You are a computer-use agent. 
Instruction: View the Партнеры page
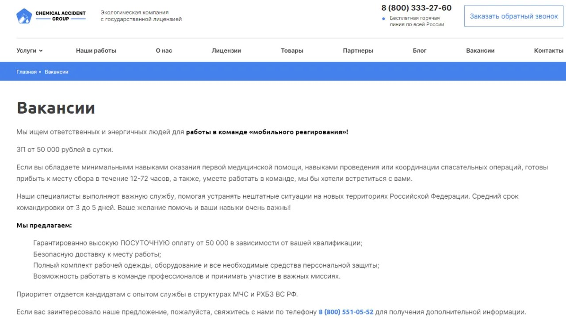point(358,50)
